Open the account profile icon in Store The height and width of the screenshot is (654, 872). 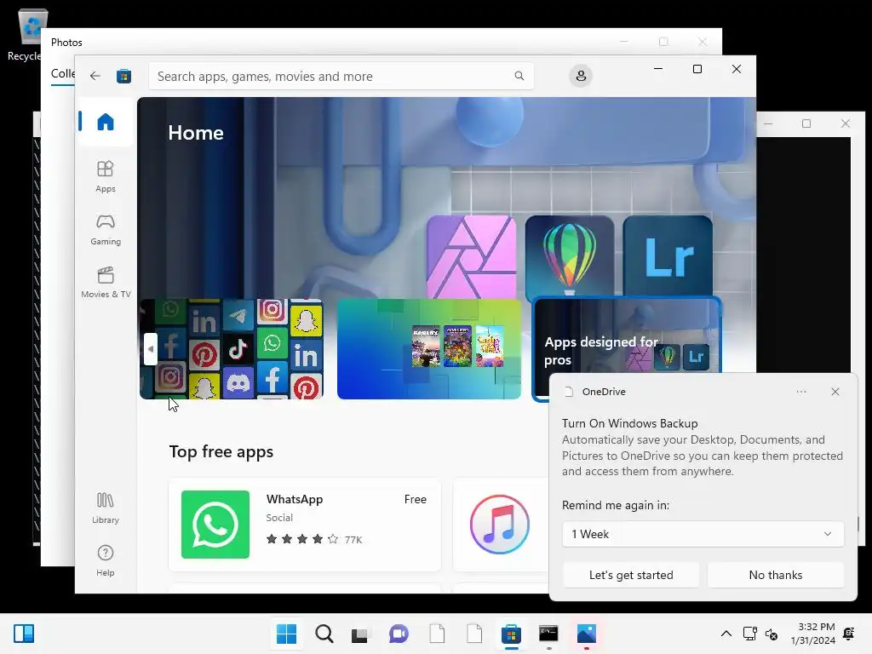click(x=581, y=76)
